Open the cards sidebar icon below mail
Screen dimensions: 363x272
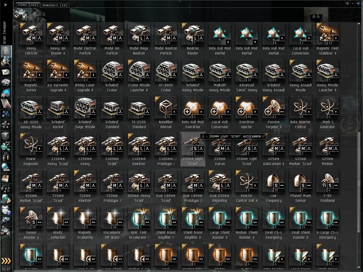6,83
